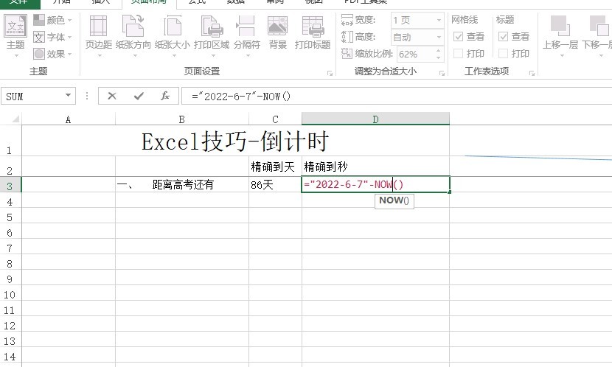Toggle Gridlines View (查看) checkbox
The height and width of the screenshot is (367, 612).
pyautogui.click(x=458, y=37)
